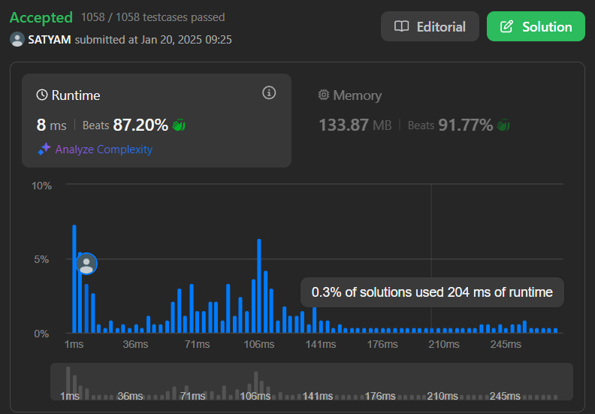Open the Editorial page
595x414 pixels.
[x=430, y=26]
